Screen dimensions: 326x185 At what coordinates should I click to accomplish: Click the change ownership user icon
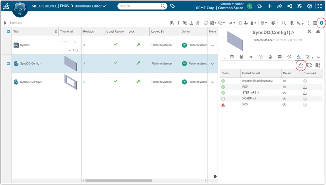point(246,23)
